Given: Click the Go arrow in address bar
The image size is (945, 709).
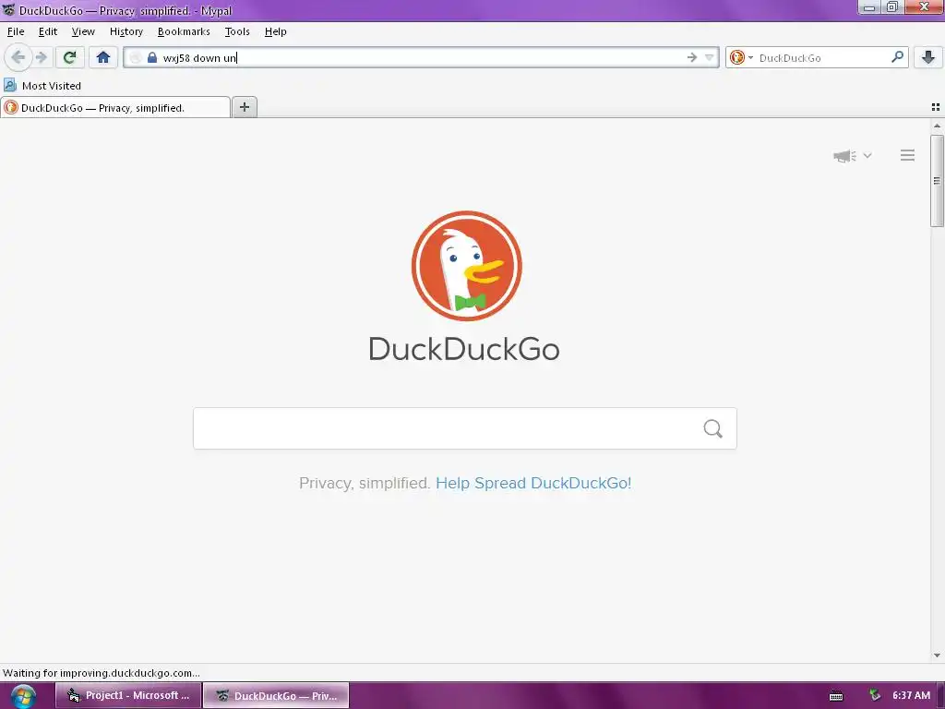Looking at the screenshot, I should click(x=692, y=57).
